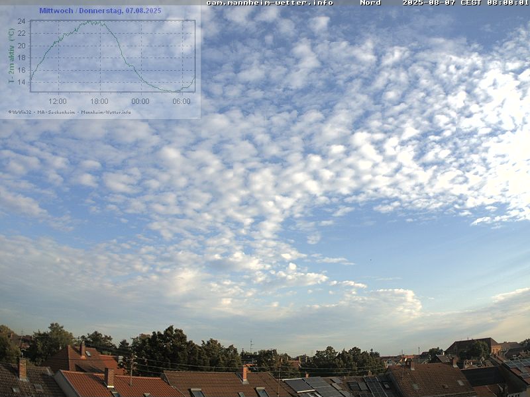Click the 14 degree mark on temperature axis
This screenshot has height=397, width=530.
[x=21, y=82]
